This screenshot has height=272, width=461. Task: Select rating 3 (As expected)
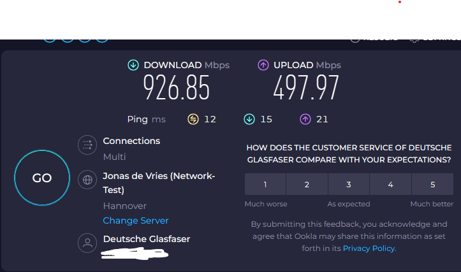[349, 185]
